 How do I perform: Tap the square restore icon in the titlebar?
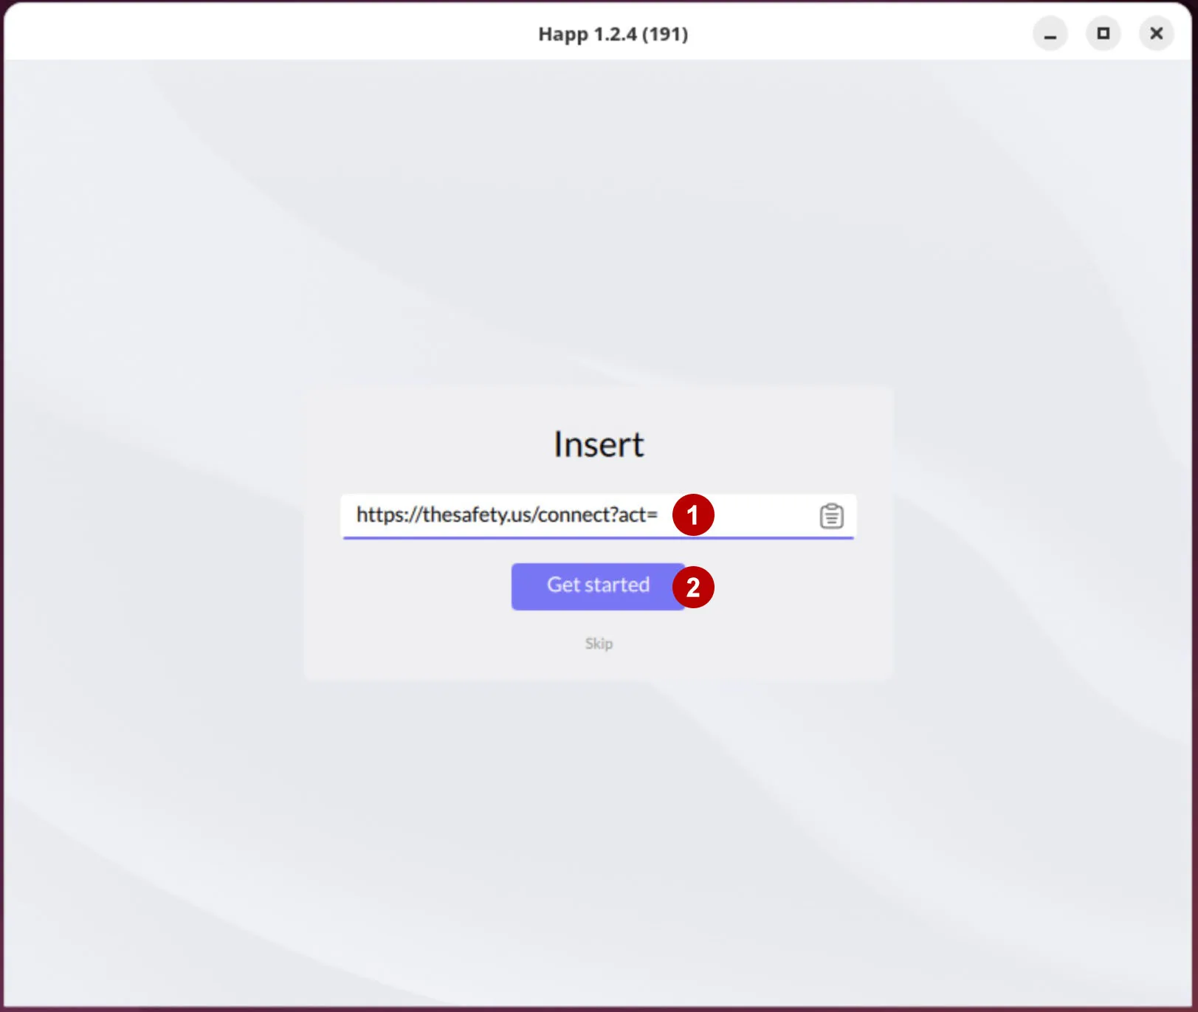pyautogui.click(x=1103, y=33)
